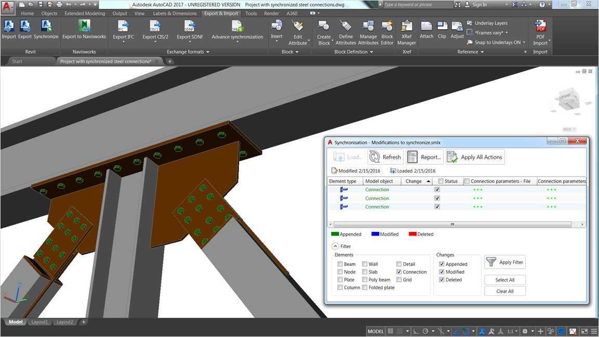Click the Customization menu icon in status bar
This screenshot has height=337, width=599.
[x=594, y=331]
